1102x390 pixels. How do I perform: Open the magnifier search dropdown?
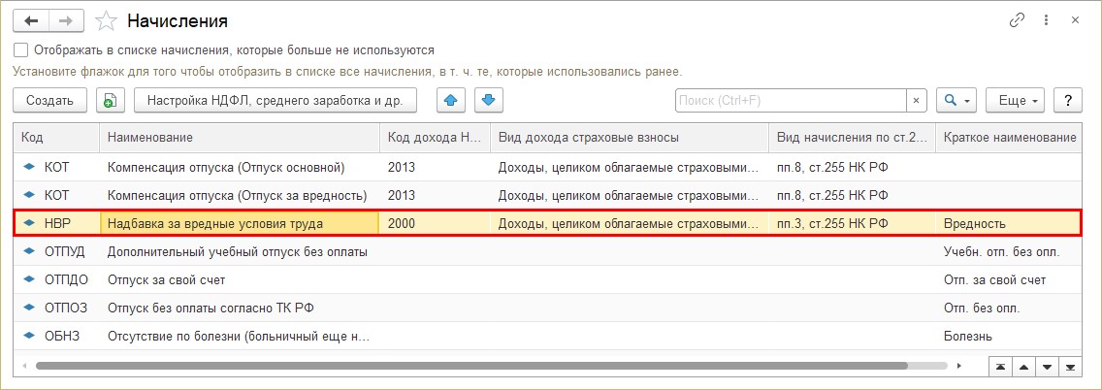coord(956,101)
